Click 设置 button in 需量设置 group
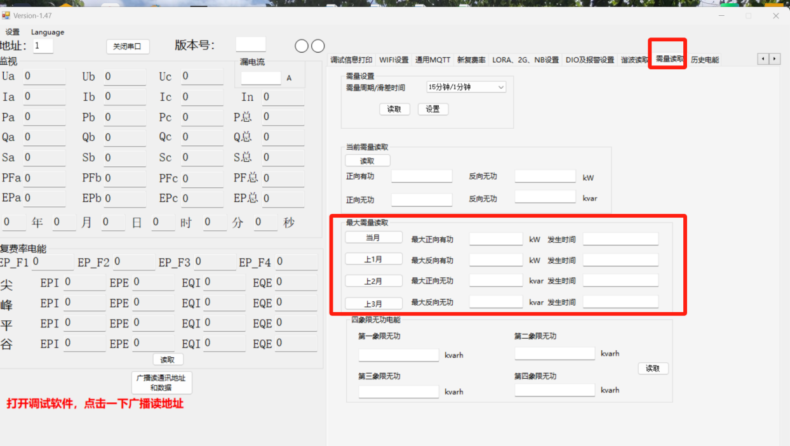The width and height of the screenshot is (790, 446). pyautogui.click(x=433, y=109)
